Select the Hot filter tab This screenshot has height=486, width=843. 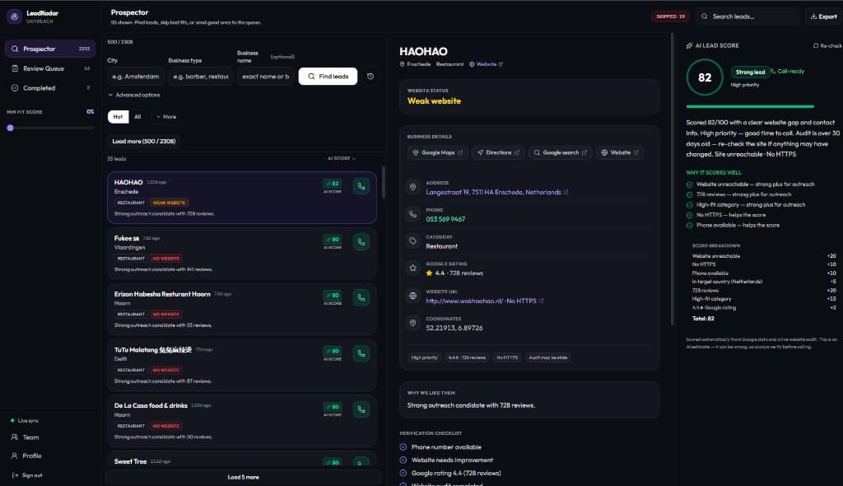118,116
